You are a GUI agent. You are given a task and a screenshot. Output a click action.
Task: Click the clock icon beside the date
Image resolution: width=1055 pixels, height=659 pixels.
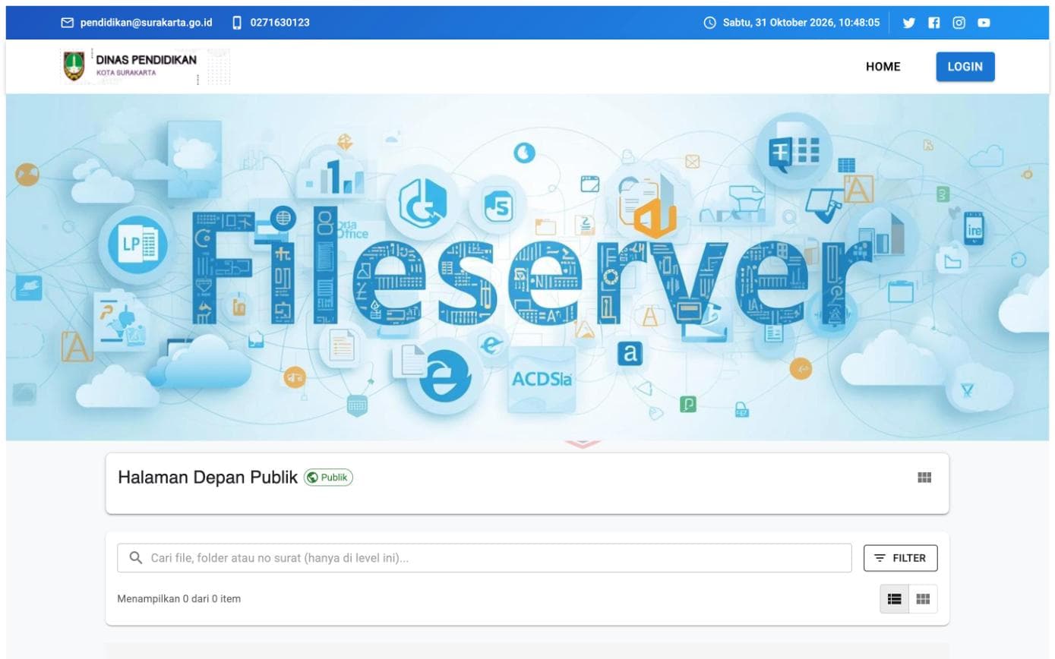click(709, 23)
